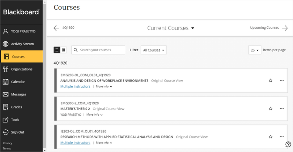Click the Upcoming Courses link
The height and width of the screenshot is (152, 293).
(x=264, y=28)
